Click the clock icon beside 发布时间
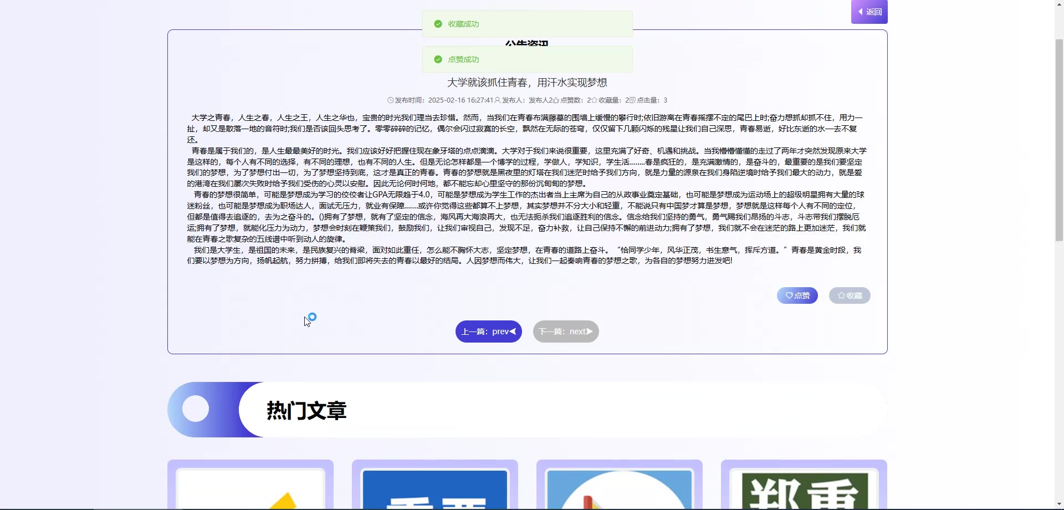 [x=390, y=100]
